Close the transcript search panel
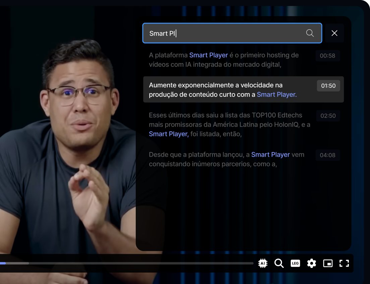 (334, 33)
